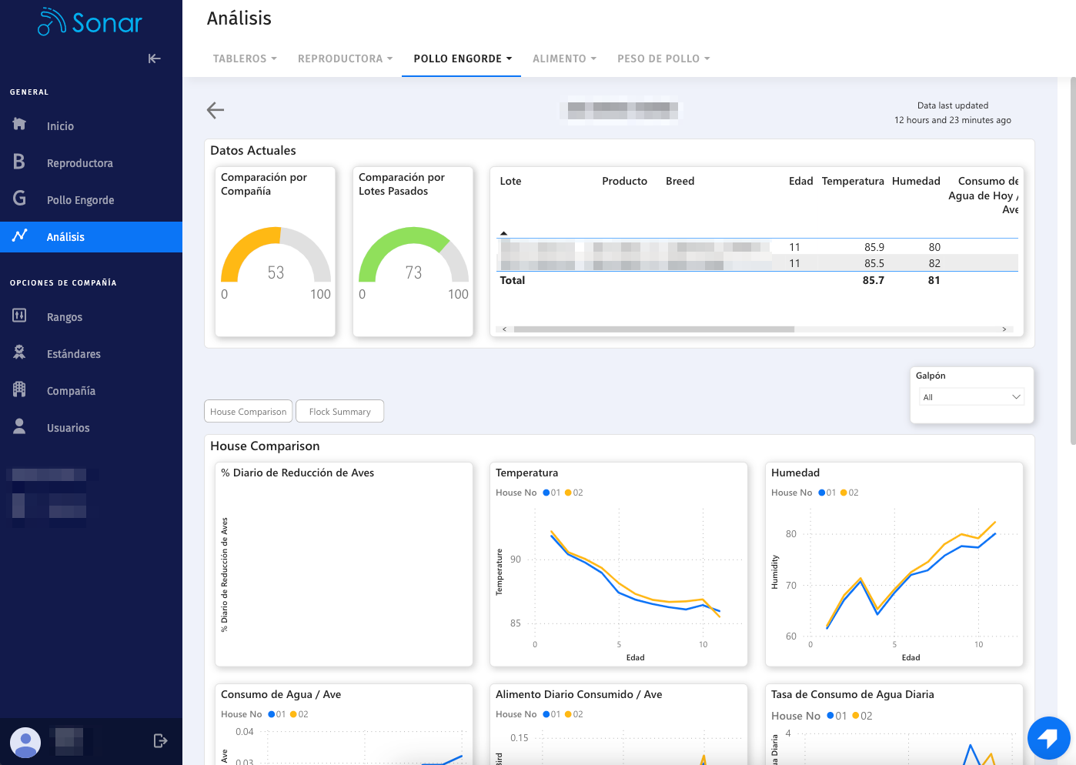Click the Comparación por Compañía gauge

pyautogui.click(x=276, y=256)
